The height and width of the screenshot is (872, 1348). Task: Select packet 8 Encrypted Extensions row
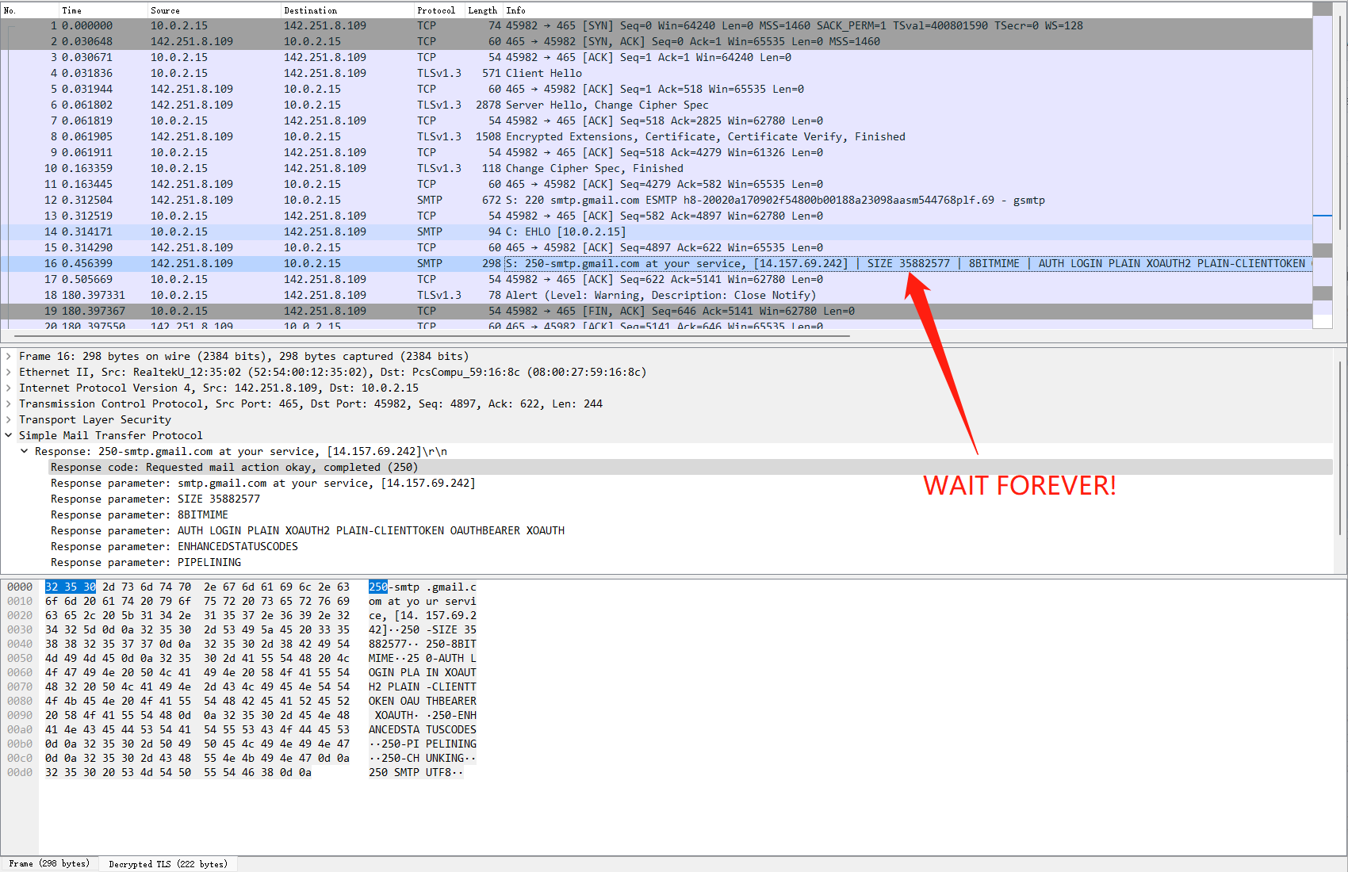657,137
